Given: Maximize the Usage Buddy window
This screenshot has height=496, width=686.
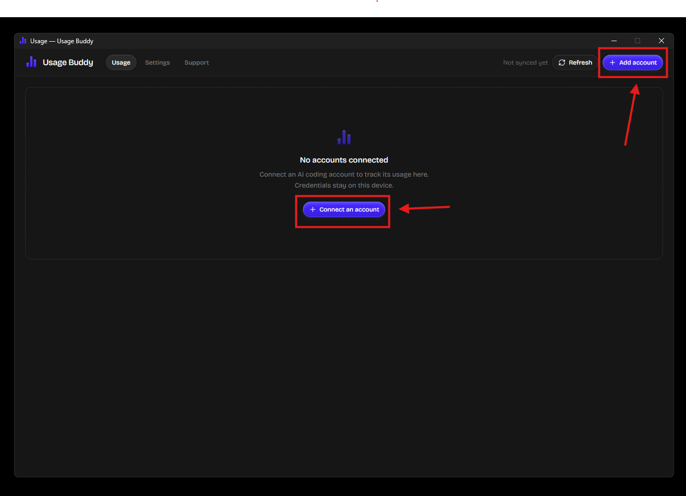Looking at the screenshot, I should pyautogui.click(x=638, y=41).
